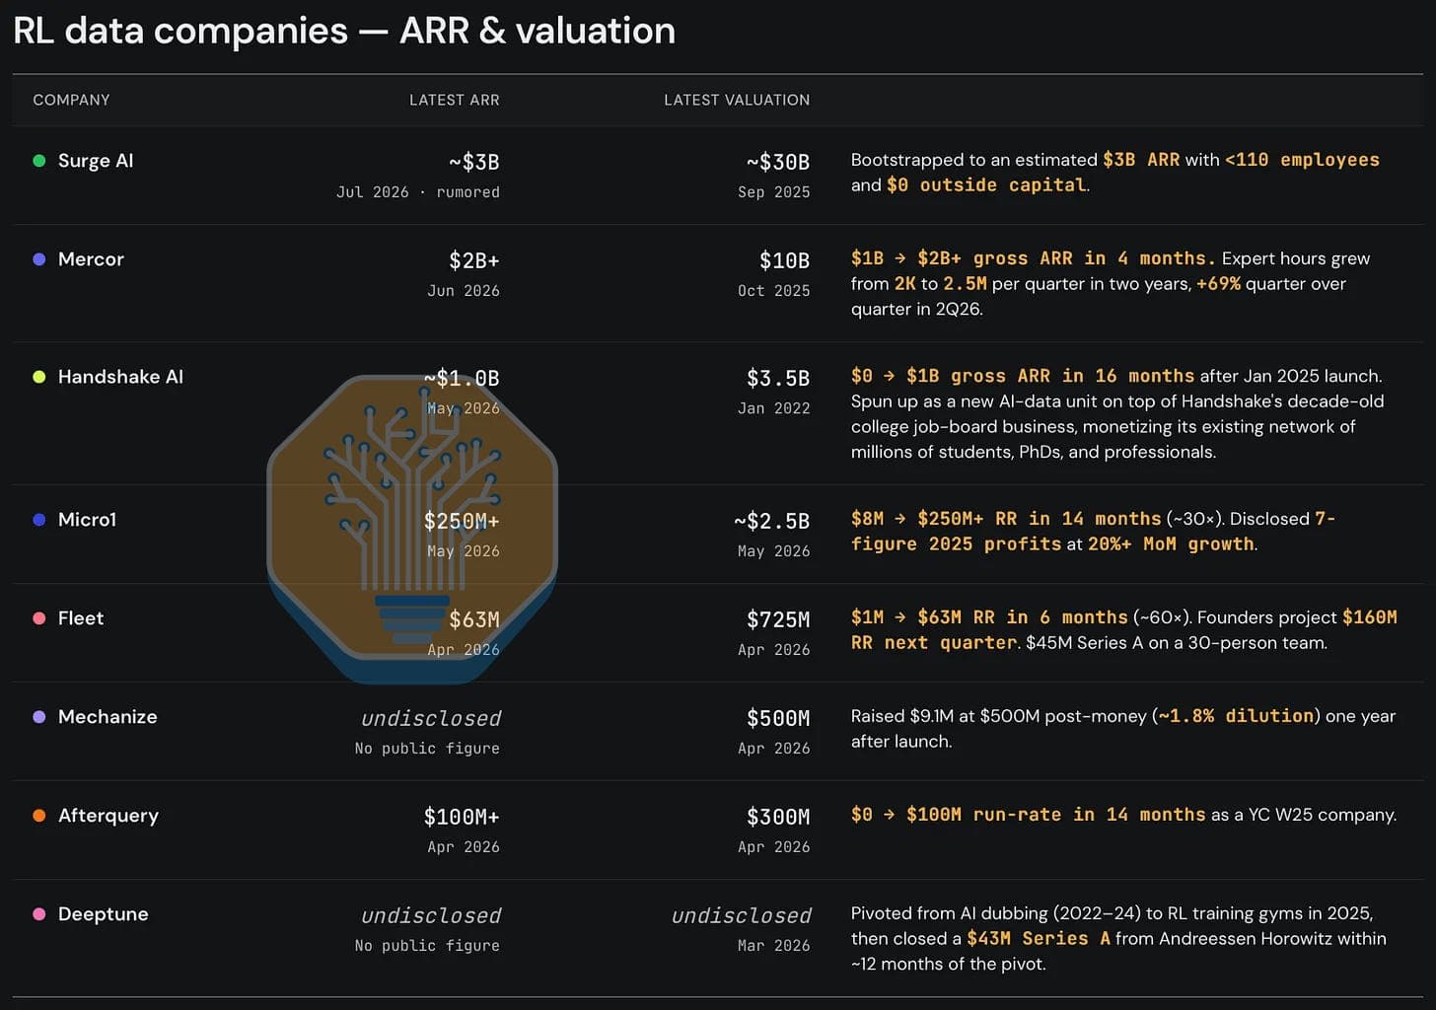Screen dimensions: 1436x1010
Task: Click '$0 → $1B gross ARR in 16 months'
Action: (x=1023, y=376)
